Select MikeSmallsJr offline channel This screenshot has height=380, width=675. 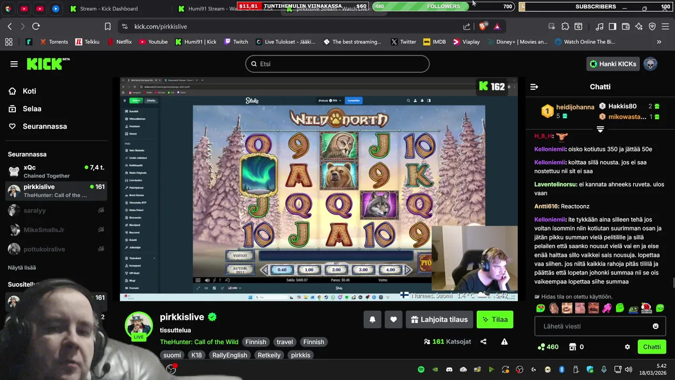(x=56, y=230)
